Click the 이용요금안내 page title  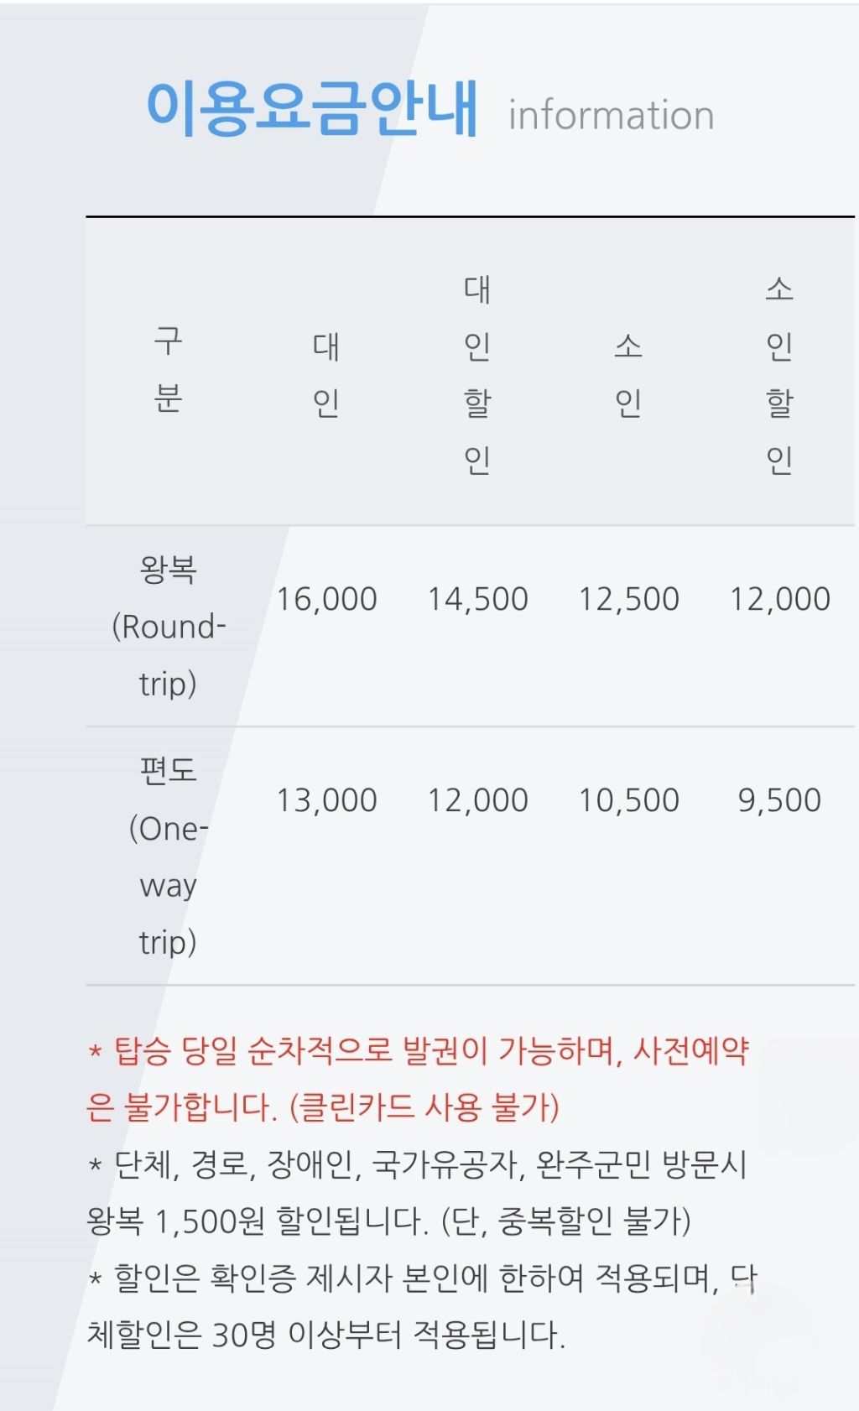click(312, 109)
